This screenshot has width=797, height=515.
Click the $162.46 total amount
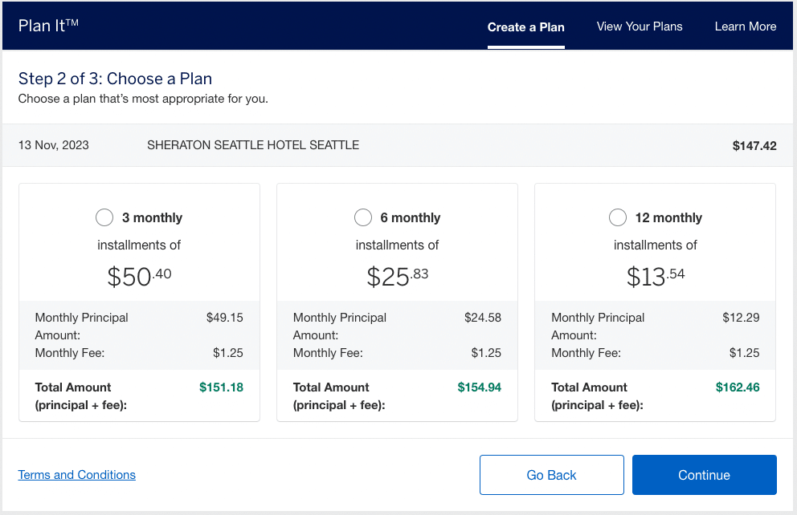click(738, 387)
